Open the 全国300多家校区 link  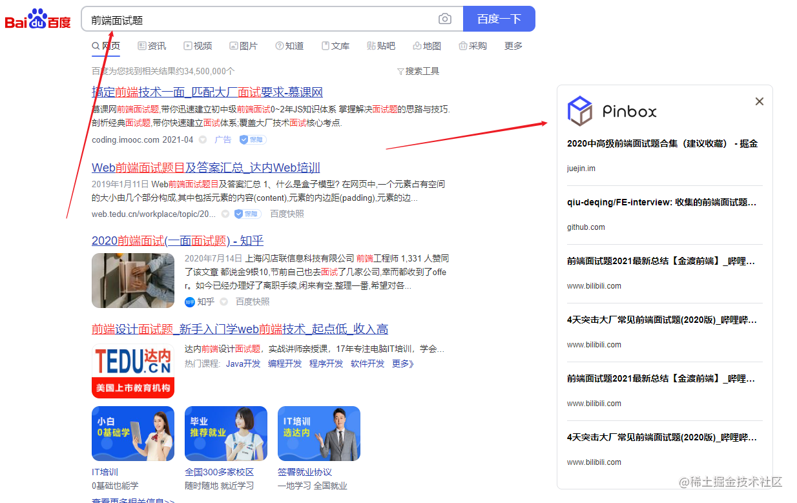[x=220, y=472]
